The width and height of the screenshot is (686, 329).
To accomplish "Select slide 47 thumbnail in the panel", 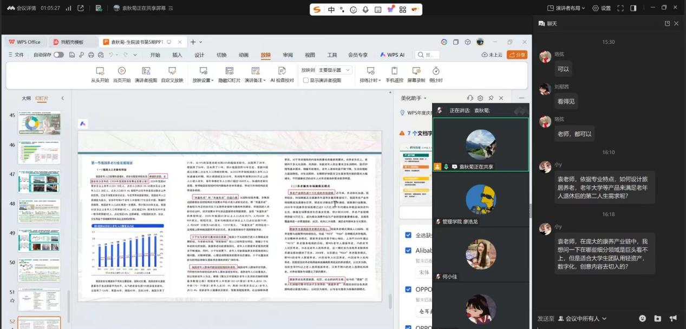I will tap(39, 181).
